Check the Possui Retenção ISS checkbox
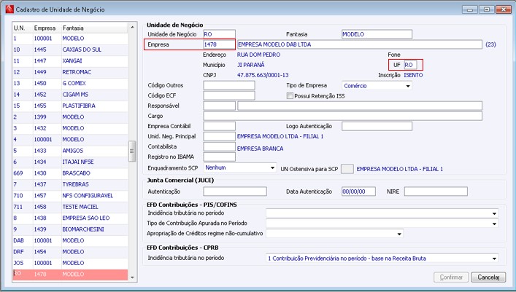The image size is (516, 292). point(290,96)
